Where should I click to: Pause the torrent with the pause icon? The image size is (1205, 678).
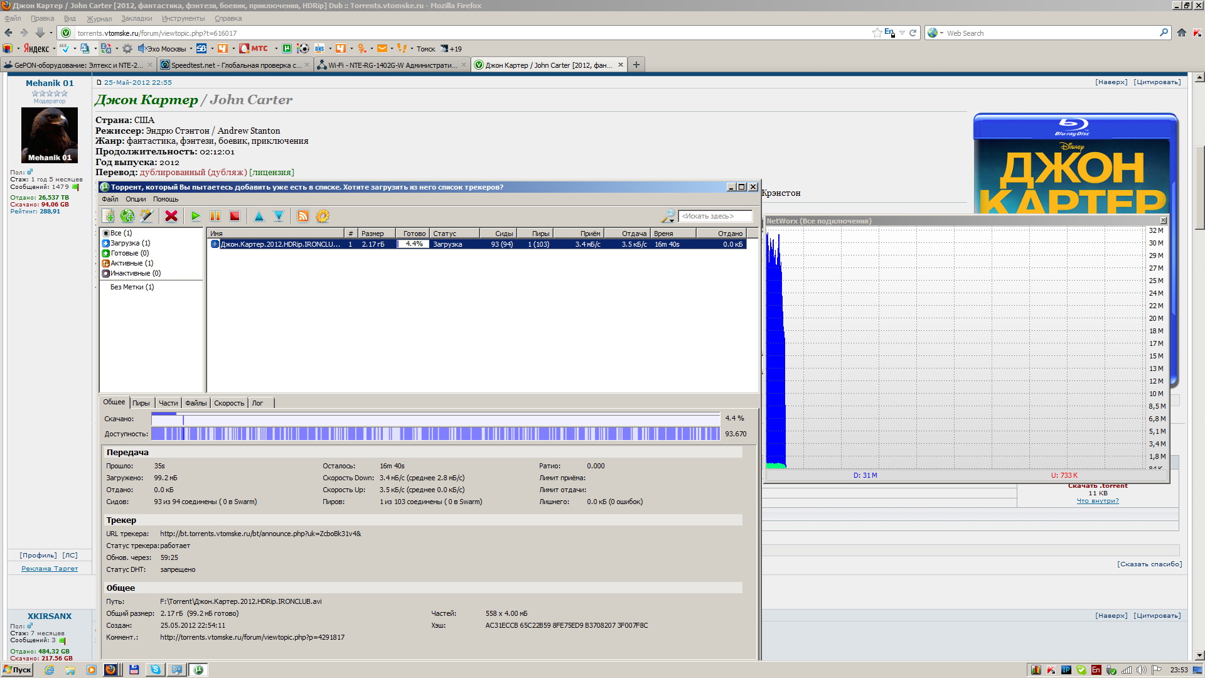pos(215,216)
